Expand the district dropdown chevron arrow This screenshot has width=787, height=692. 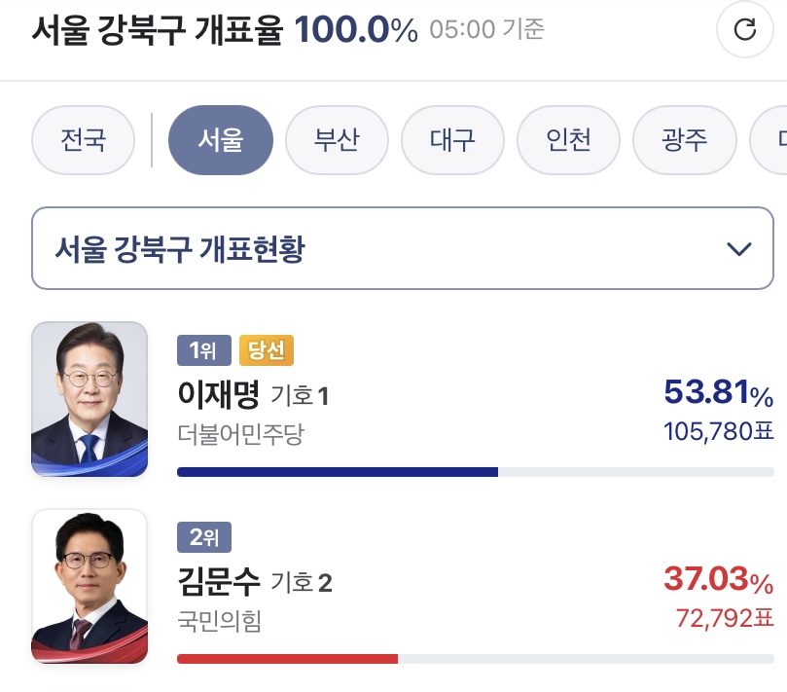[x=739, y=249]
